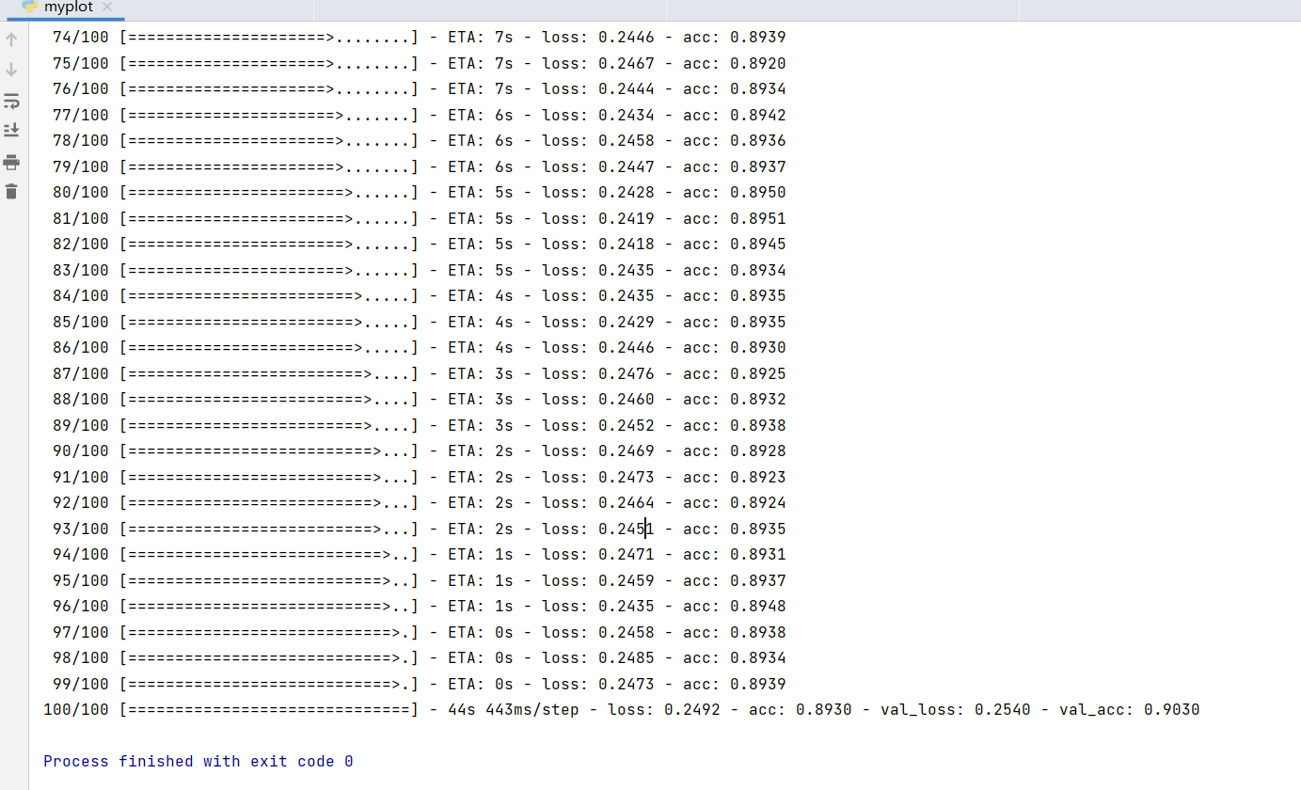The image size is (1301, 790).
Task: Click acc: 0.8945 on the 82/100 line
Action: [x=735, y=245]
